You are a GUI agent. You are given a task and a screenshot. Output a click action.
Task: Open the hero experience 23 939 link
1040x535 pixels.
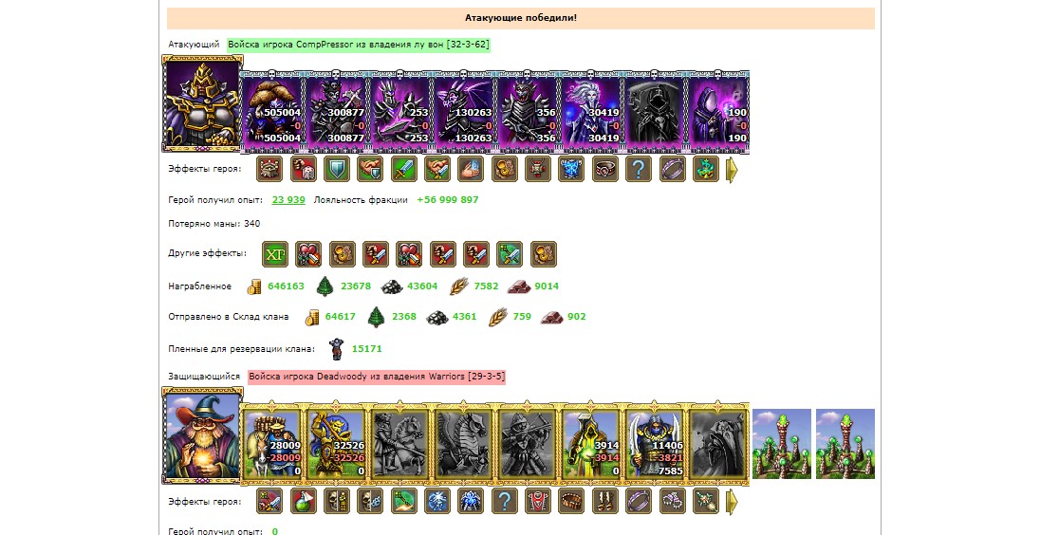pyautogui.click(x=288, y=199)
